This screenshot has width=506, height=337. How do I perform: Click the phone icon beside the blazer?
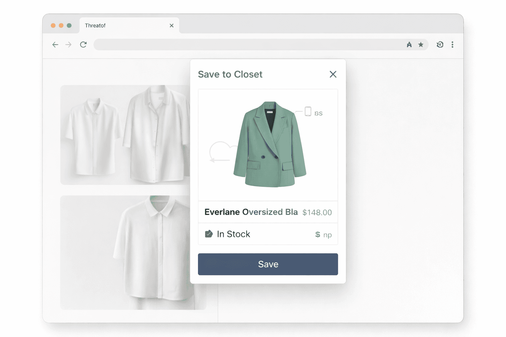(x=308, y=112)
